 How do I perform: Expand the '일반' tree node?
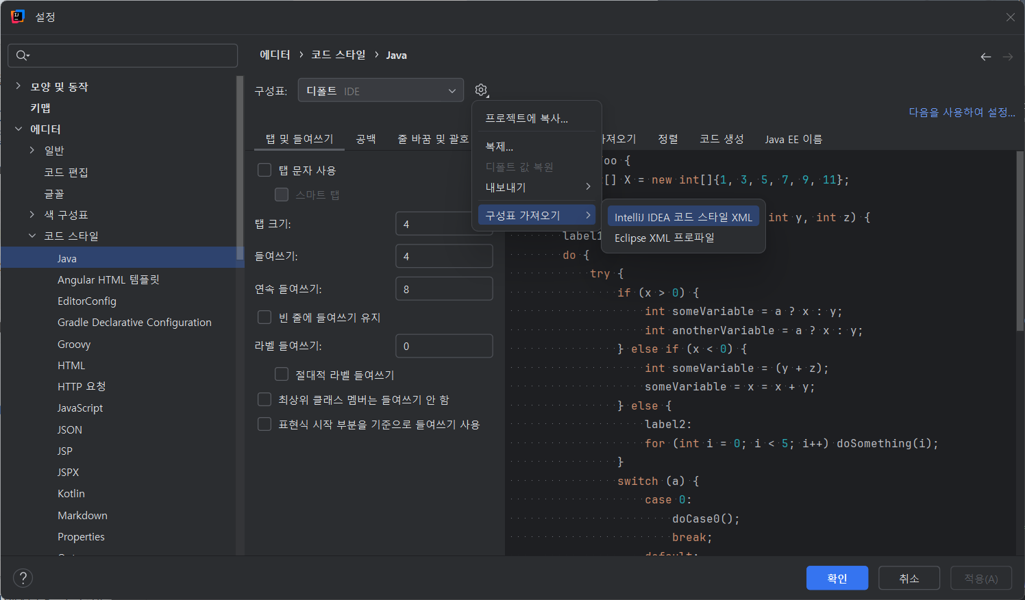[32, 150]
